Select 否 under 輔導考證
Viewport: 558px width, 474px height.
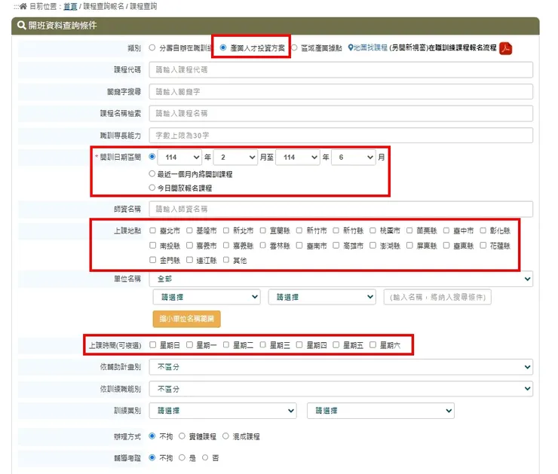[x=205, y=457]
